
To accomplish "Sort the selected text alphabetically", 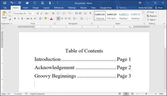I will (85, 13).
